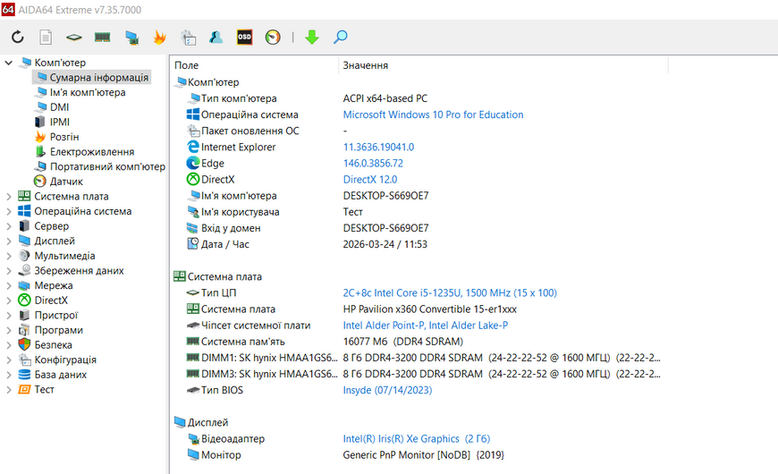Expand the Системна плата tree node
778x474 pixels.
[8, 197]
